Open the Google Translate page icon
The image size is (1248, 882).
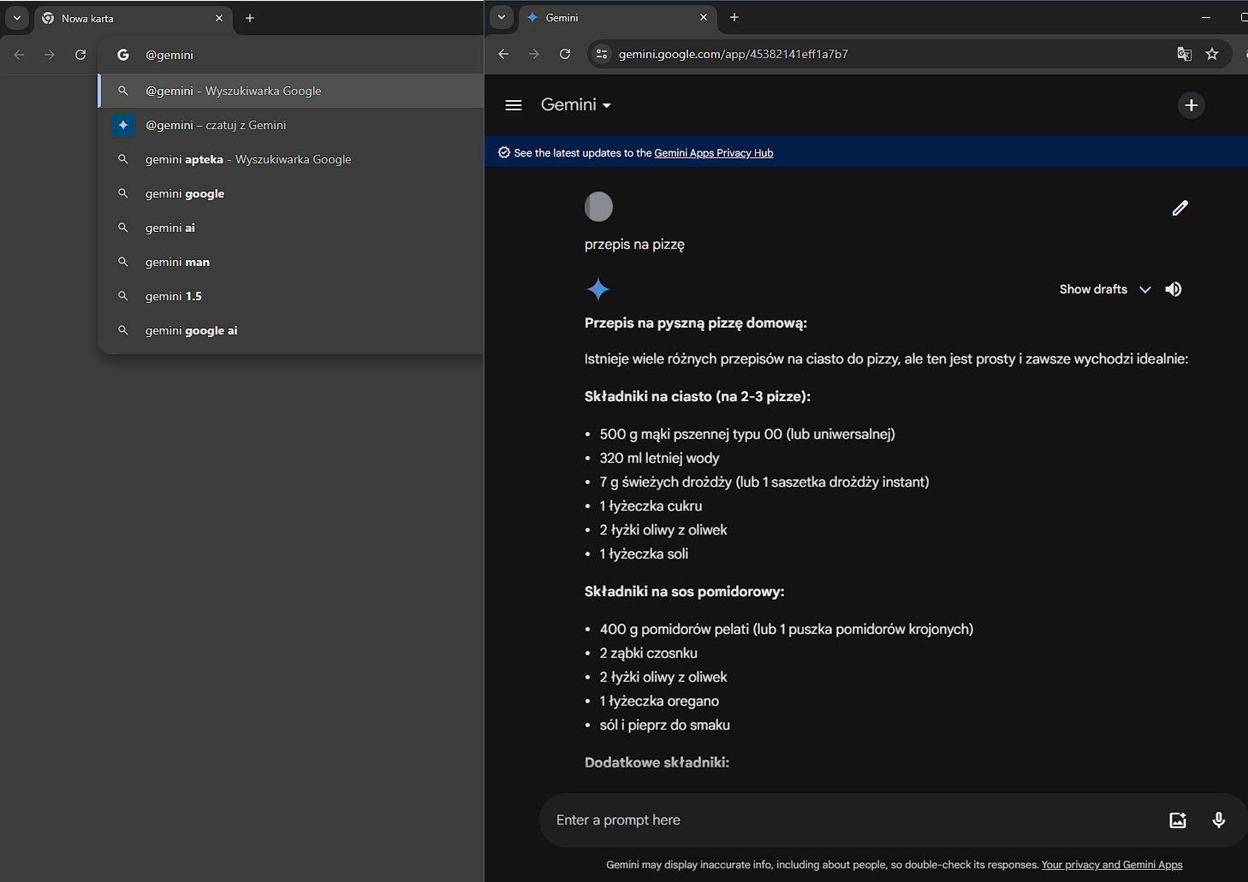coord(1185,54)
